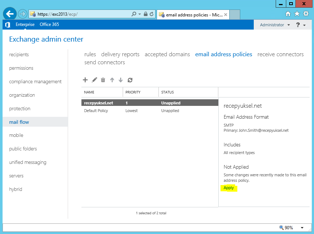The height and width of the screenshot is (234, 314).
Task: Click the Help question mark icon
Action: point(298,25)
